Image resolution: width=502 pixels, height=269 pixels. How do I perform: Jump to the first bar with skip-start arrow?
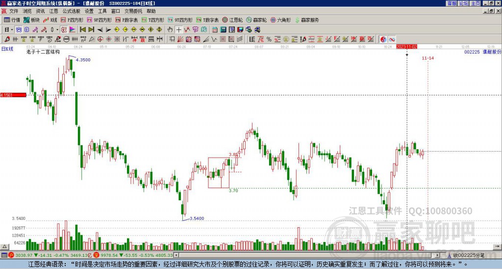click(82, 29)
